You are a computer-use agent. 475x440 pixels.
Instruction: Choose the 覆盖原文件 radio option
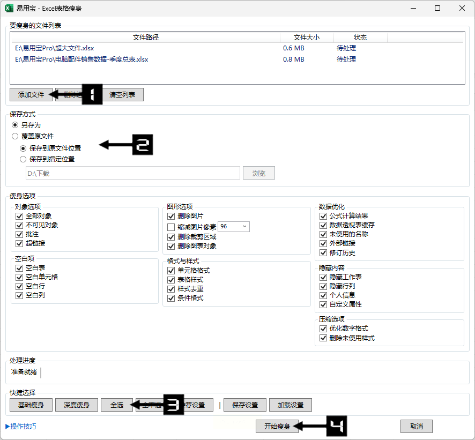pyautogui.click(x=15, y=136)
